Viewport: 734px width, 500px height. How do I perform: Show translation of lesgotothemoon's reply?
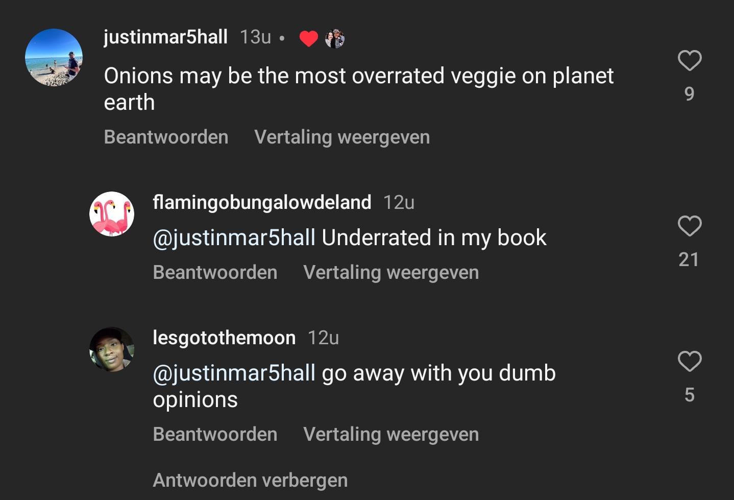391,434
